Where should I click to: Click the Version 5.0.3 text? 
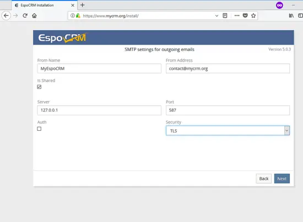[279, 49]
